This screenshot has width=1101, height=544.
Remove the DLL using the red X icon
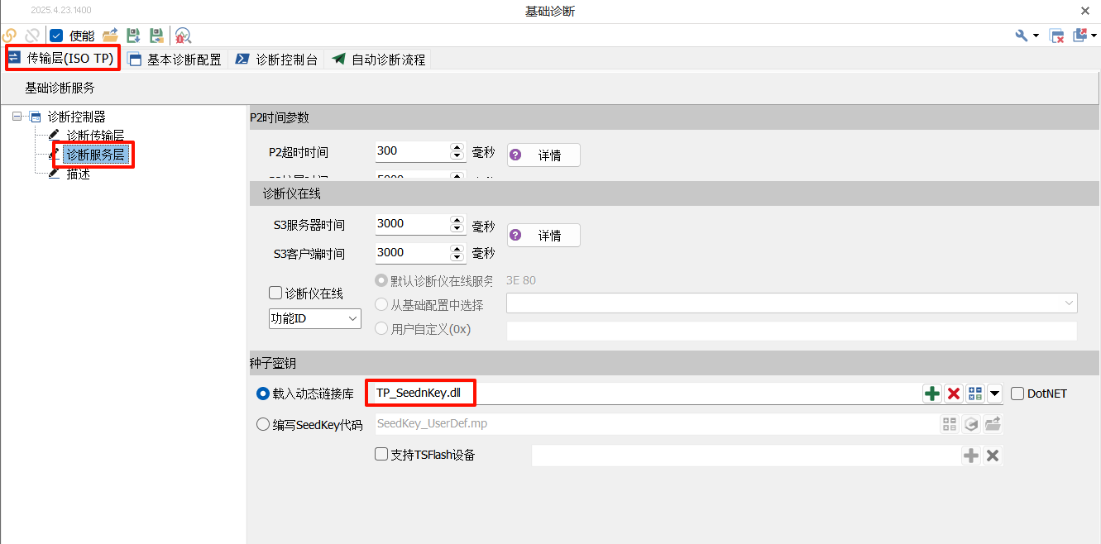[x=953, y=394]
